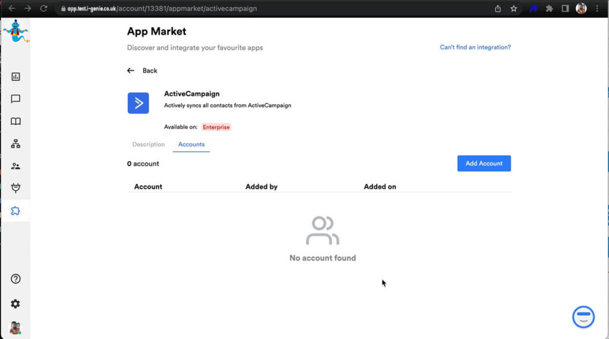Screen dimensions: 609x339
Task: Select the App Market puzzle icon
Action: pos(15,211)
